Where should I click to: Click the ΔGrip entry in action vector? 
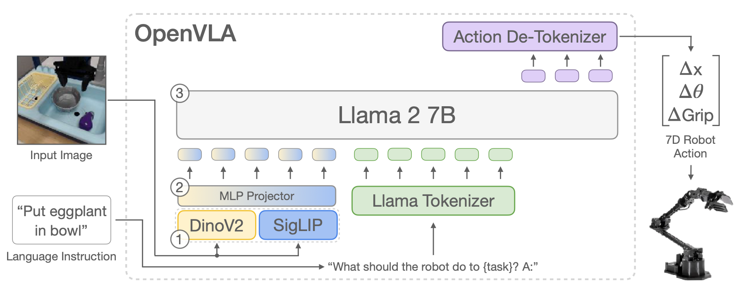click(691, 114)
